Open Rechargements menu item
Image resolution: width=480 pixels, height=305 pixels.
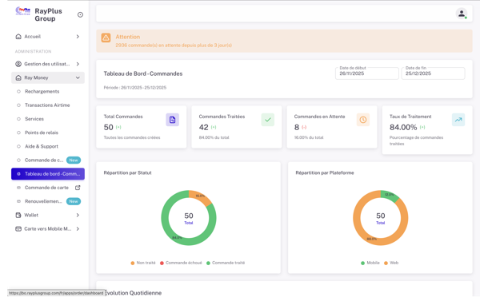(48, 91)
